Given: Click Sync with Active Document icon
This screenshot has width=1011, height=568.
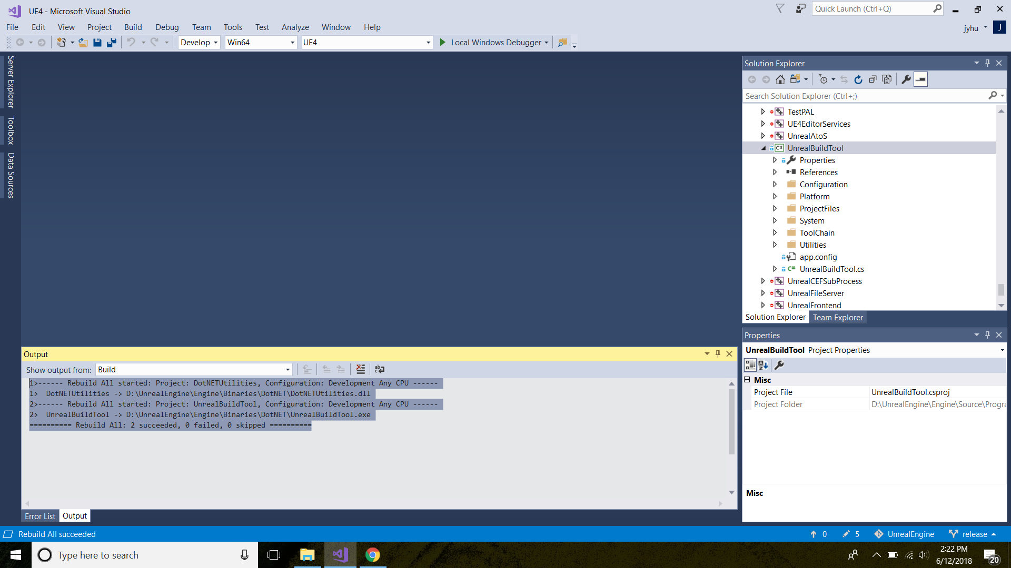Looking at the screenshot, I should pyautogui.click(x=843, y=79).
